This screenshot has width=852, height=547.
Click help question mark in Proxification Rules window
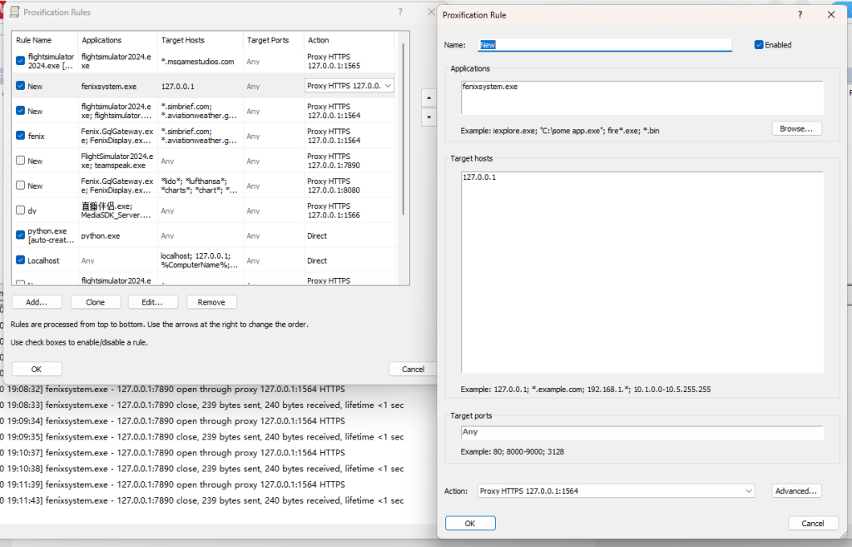[400, 12]
